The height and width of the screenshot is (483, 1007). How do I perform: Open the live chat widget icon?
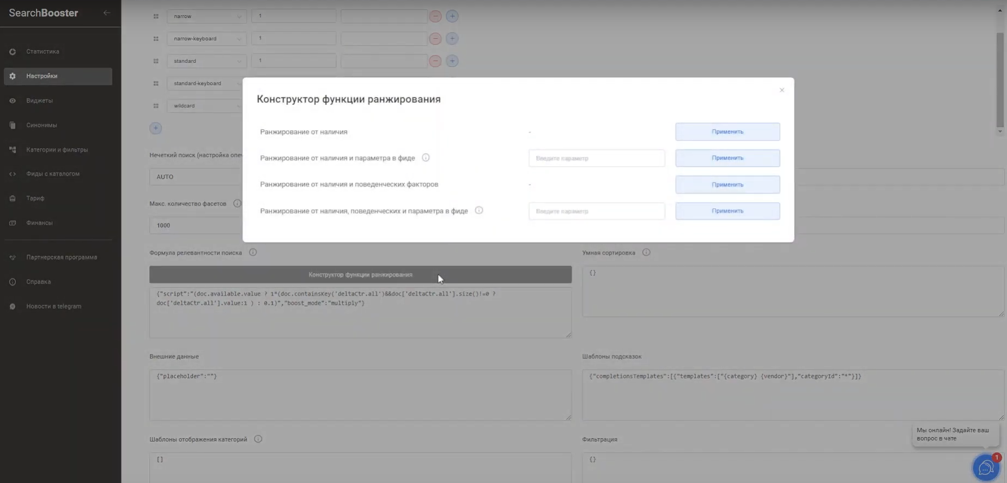click(x=986, y=467)
